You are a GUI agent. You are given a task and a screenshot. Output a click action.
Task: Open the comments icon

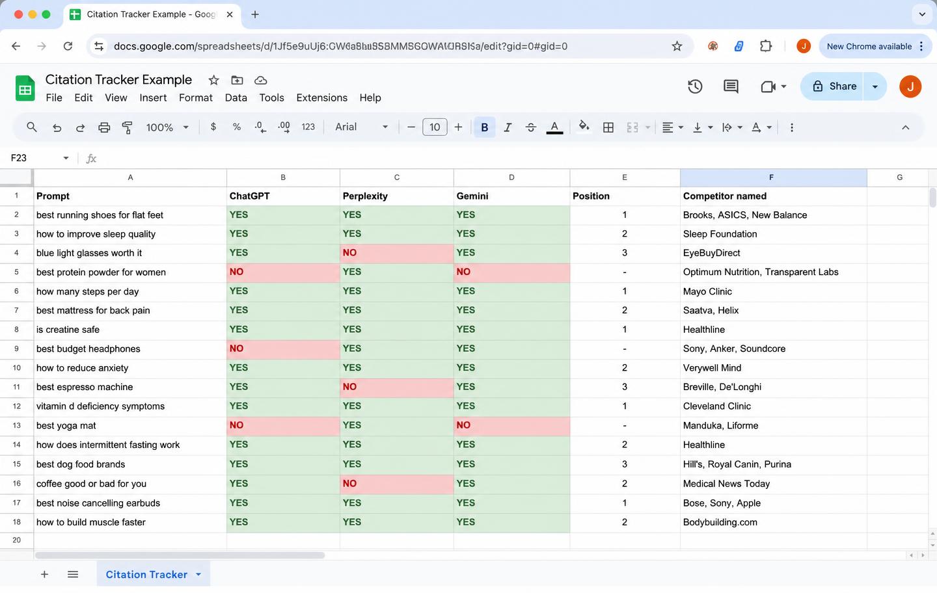click(731, 86)
